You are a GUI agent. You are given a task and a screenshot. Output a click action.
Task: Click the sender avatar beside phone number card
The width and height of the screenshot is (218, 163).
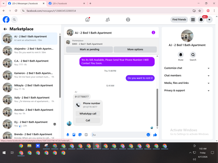(69, 123)
